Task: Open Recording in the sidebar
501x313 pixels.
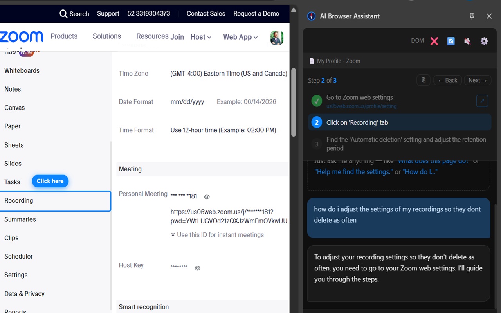Action: click(55, 201)
